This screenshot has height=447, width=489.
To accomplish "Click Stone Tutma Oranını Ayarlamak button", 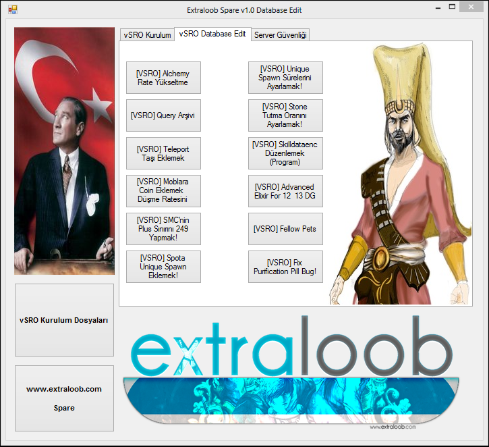I will coord(285,115).
